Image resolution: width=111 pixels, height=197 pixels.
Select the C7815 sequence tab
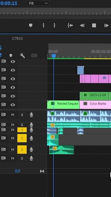pos(17,38)
